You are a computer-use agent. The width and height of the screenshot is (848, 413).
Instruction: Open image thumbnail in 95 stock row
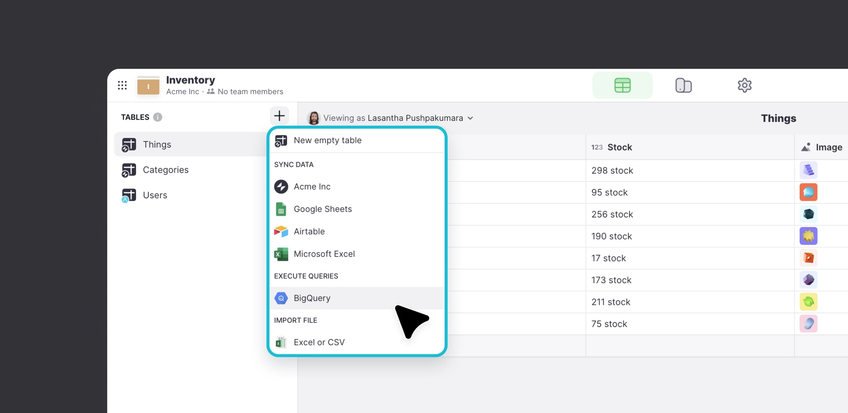[809, 192]
